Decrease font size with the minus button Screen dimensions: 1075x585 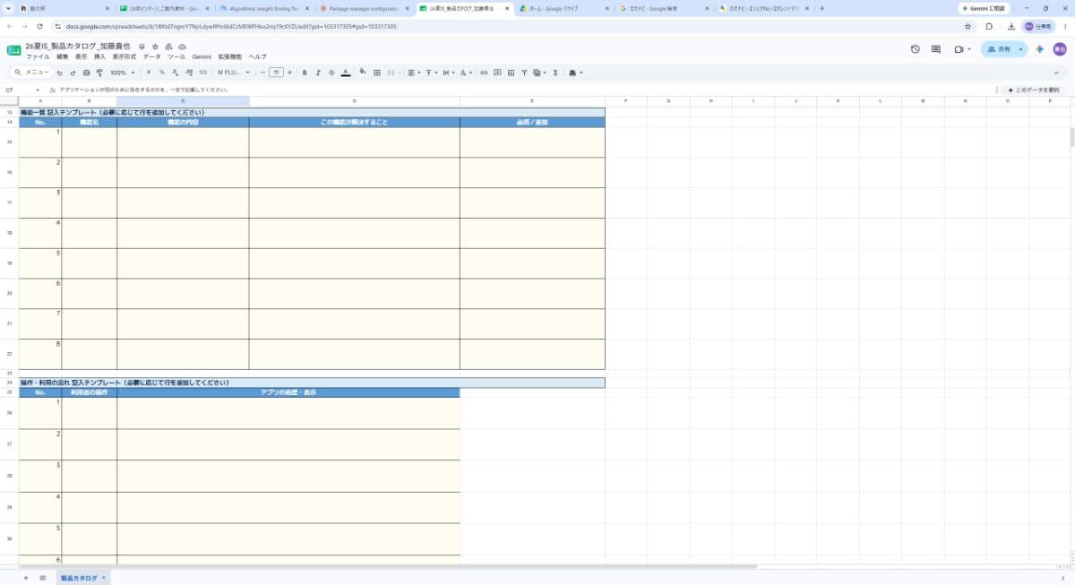[x=262, y=73]
